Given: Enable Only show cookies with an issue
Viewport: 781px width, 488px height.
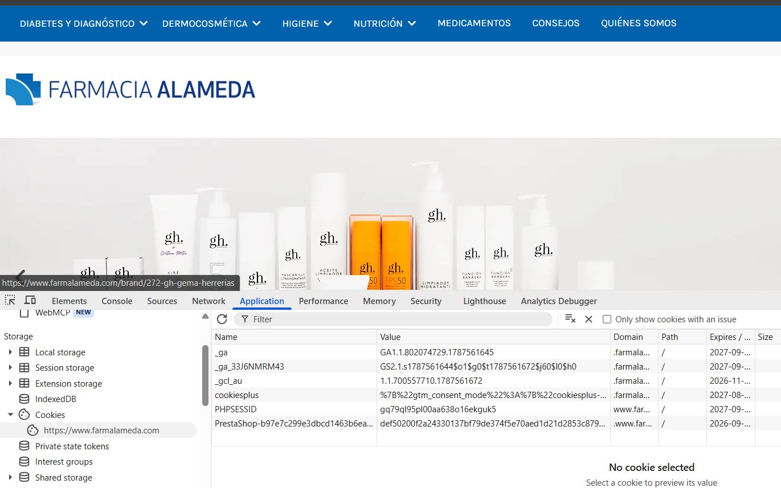Looking at the screenshot, I should coord(607,319).
